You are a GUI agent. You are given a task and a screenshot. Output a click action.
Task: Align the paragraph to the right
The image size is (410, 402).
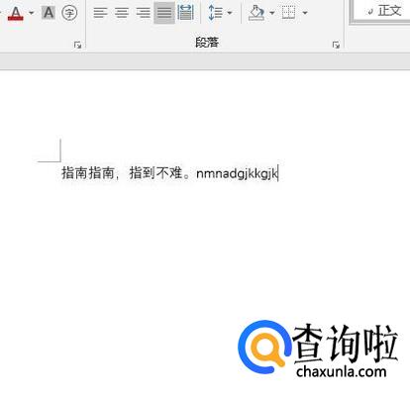(x=143, y=13)
